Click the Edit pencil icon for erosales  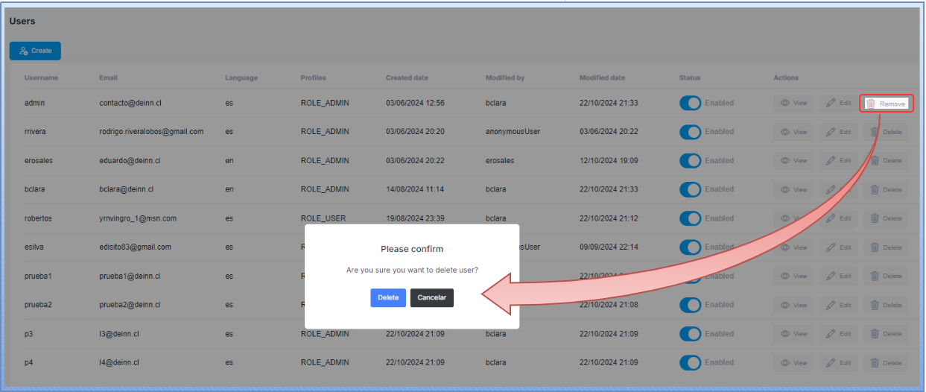pos(831,161)
